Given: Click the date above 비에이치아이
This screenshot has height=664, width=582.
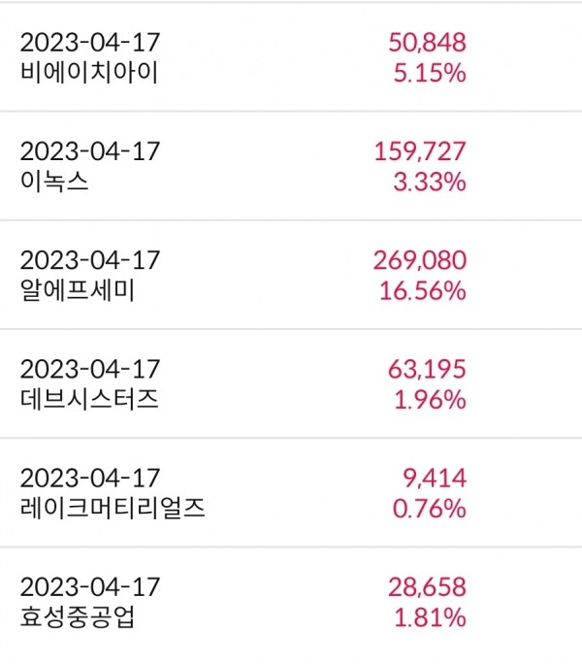Looking at the screenshot, I should coord(89,43).
